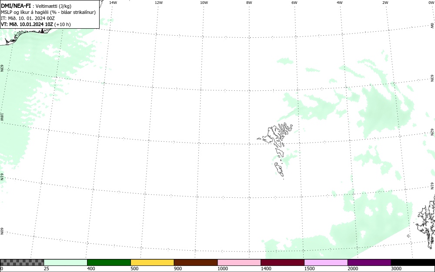Click the "14W" longitude label
The width and height of the screenshot is (435, 272).
[113, 3]
